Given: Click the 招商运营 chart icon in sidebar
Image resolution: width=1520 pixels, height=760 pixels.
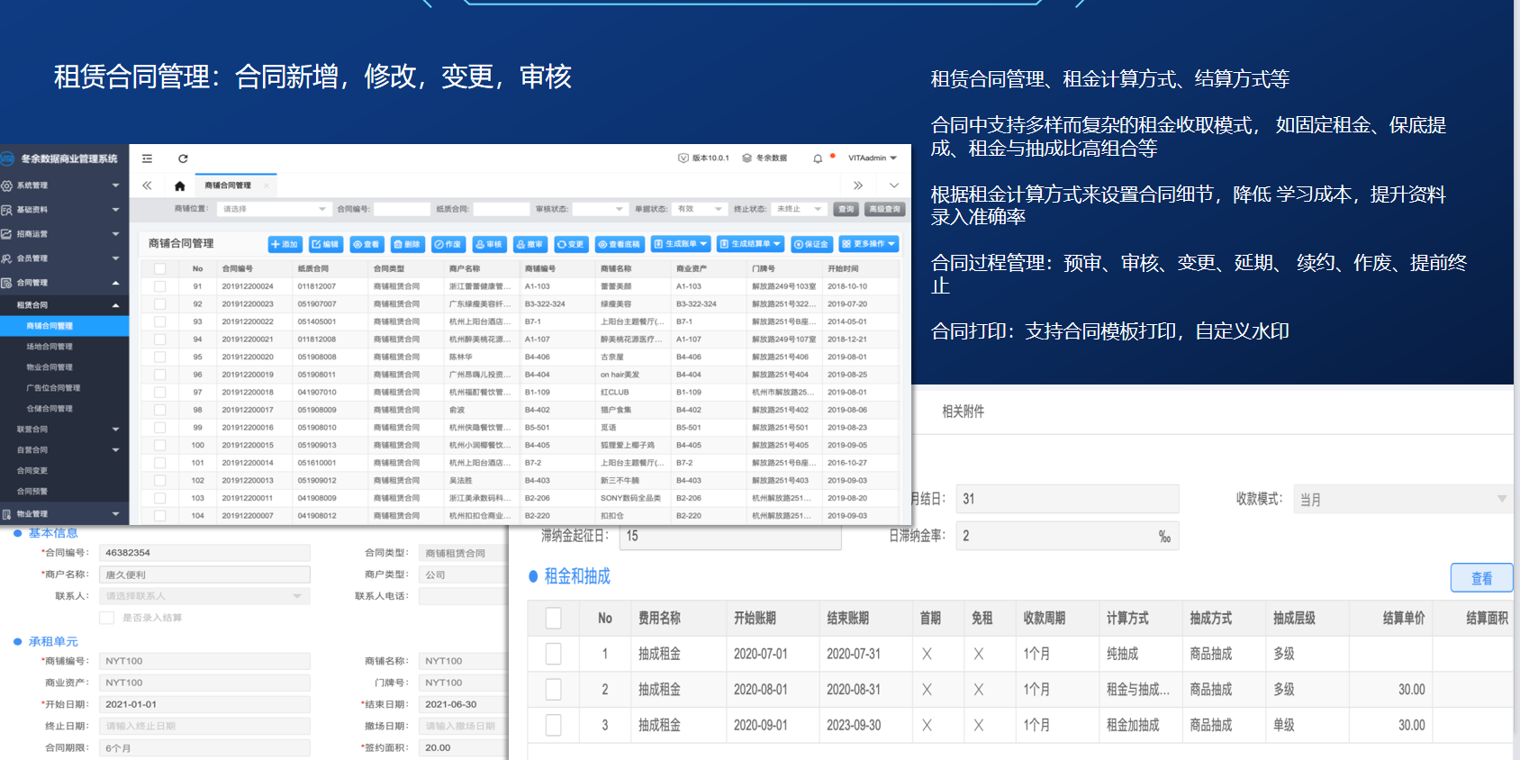Looking at the screenshot, I should [6, 234].
